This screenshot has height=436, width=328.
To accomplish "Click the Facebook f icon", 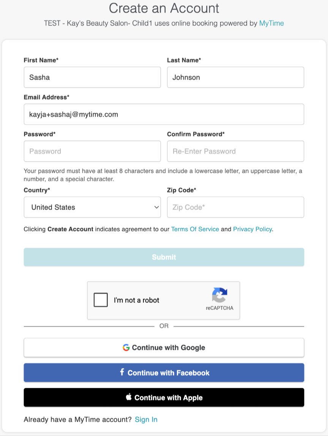I will 122,372.
